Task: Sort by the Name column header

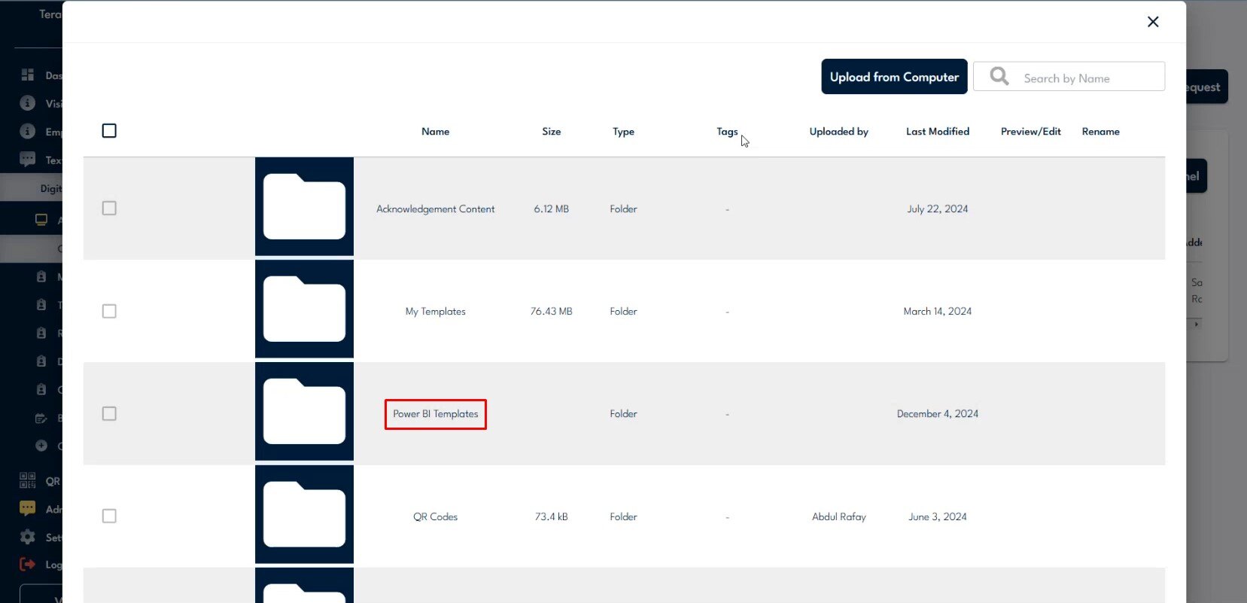Action: click(x=435, y=132)
